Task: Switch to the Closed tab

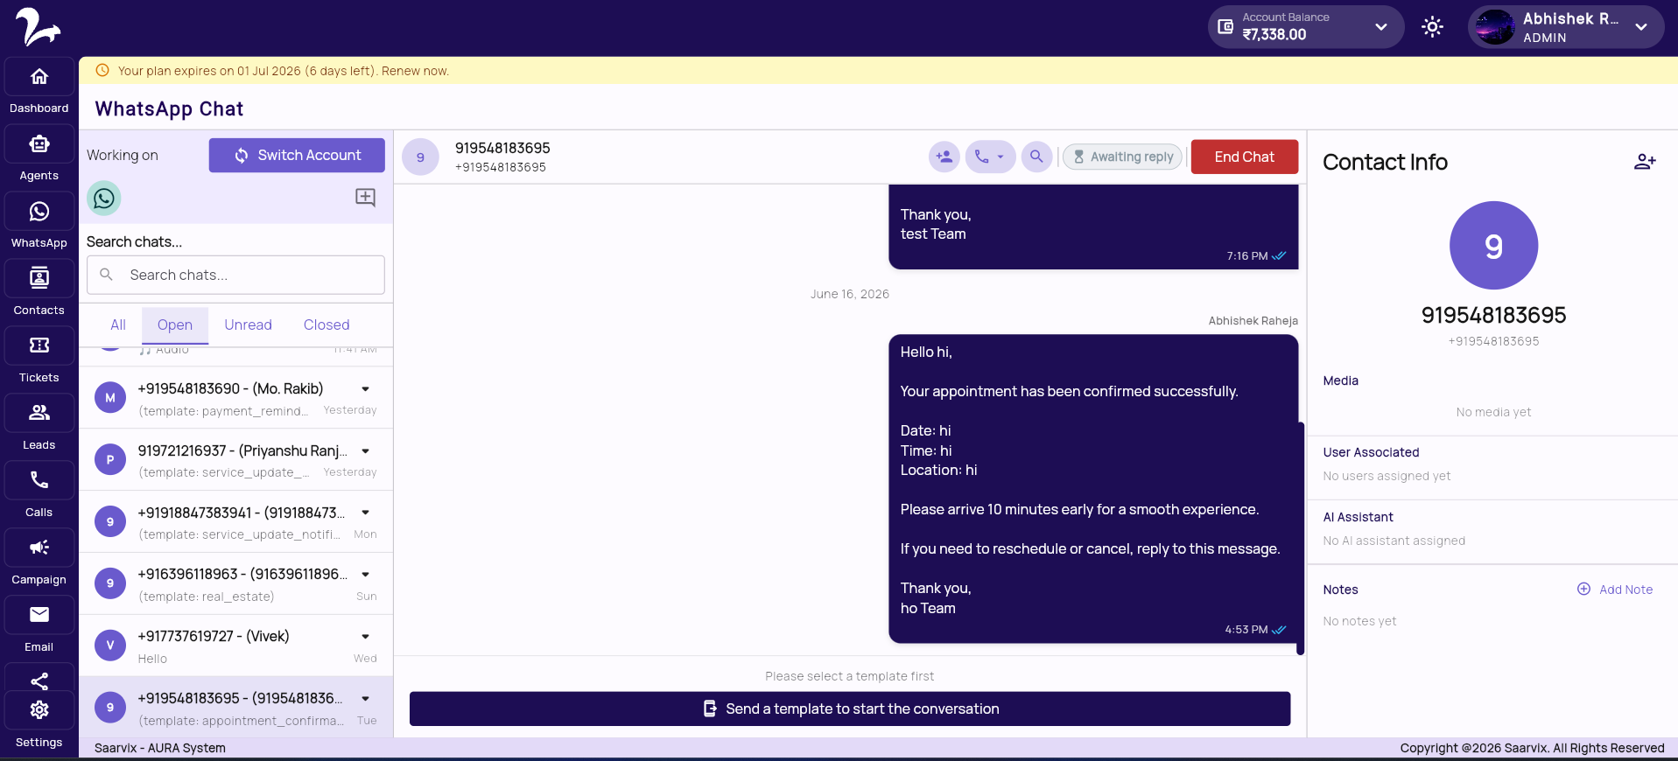Action: tap(326, 325)
